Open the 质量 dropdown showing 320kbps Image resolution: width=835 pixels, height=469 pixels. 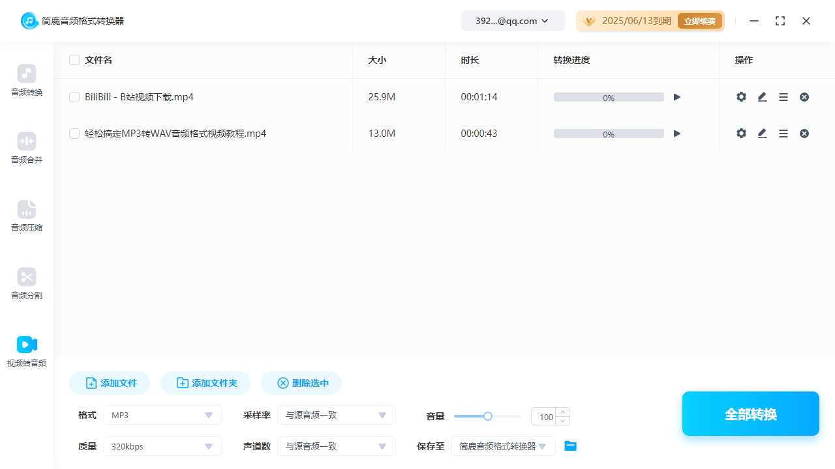coord(162,446)
